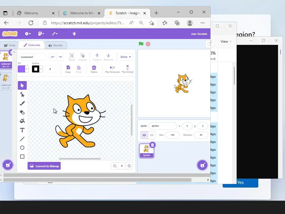Select the Rectangle tool
This screenshot has height=214, width=285.
pos(22,157)
